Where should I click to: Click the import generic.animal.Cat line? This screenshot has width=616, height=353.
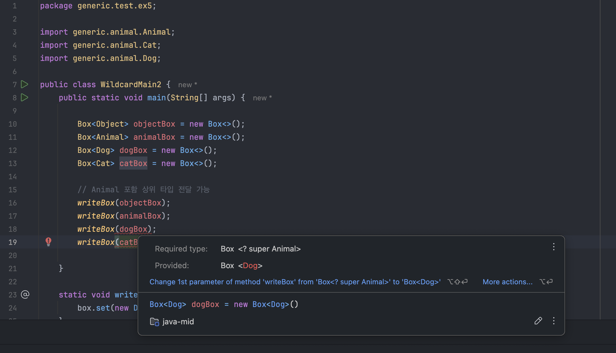pos(100,45)
